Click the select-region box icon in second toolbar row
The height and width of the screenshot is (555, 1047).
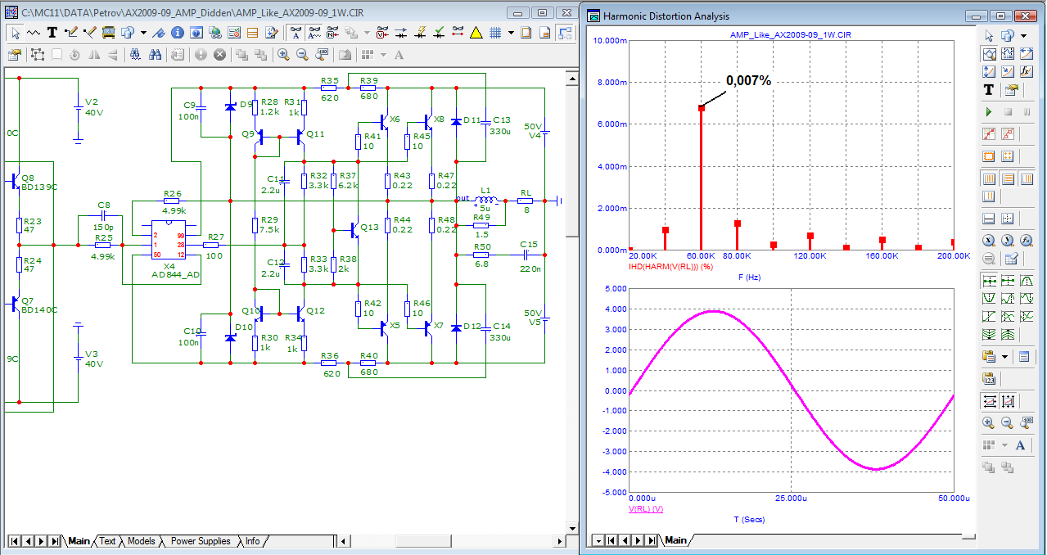[38, 55]
